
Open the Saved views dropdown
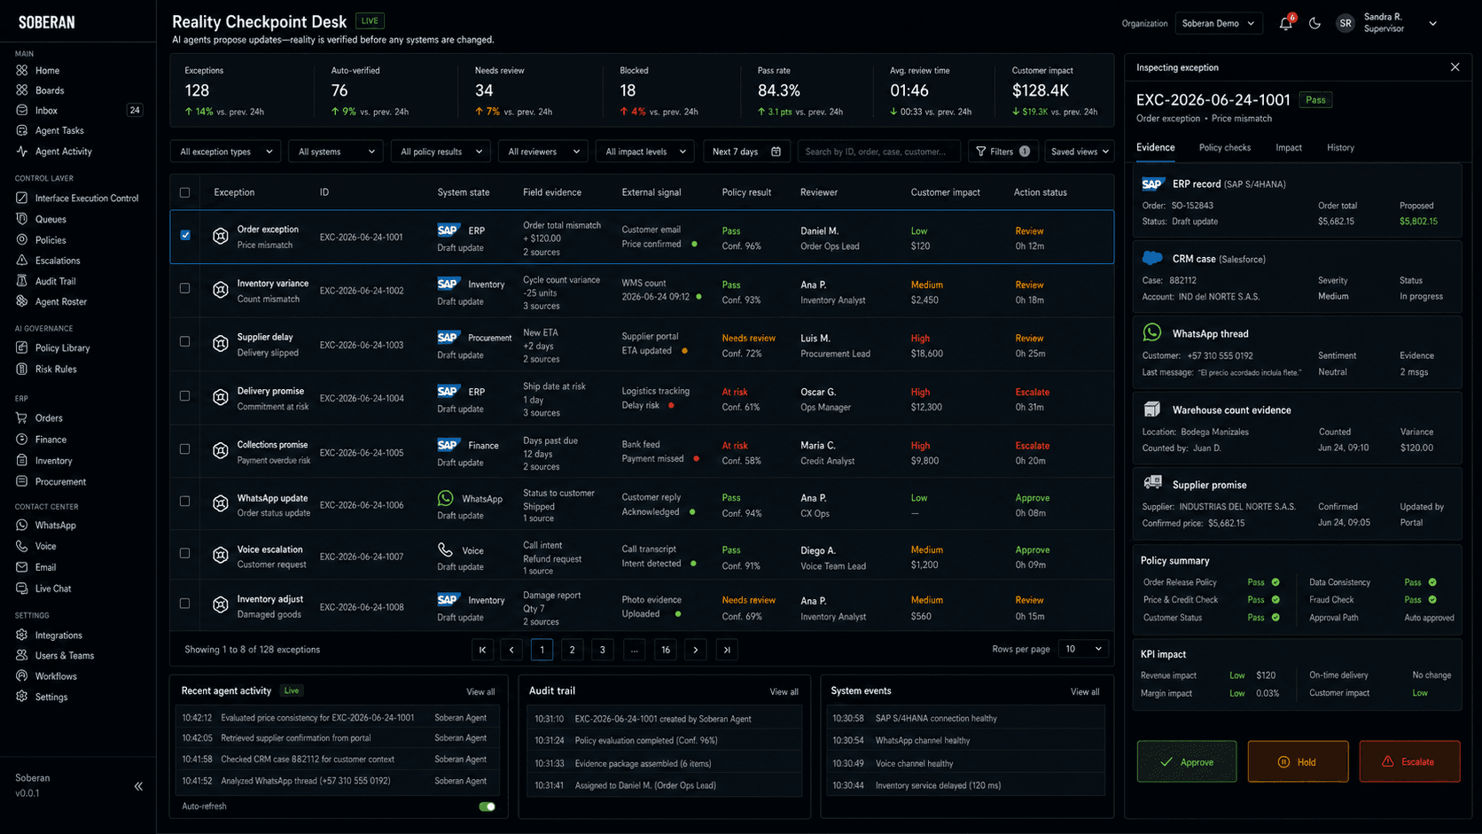pos(1080,152)
